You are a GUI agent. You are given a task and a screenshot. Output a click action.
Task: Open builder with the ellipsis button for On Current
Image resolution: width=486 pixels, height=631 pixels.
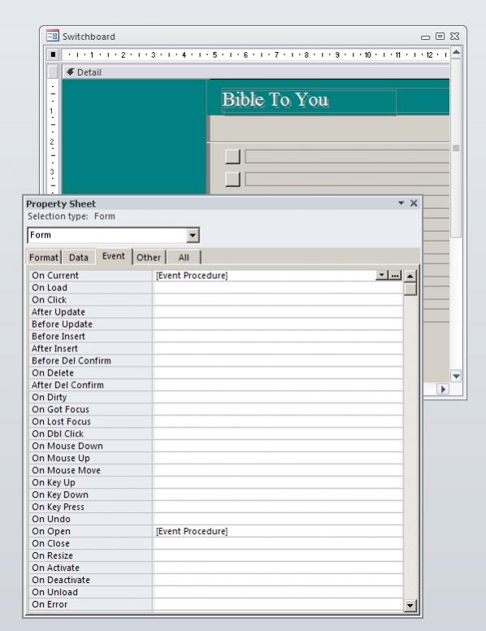[396, 276]
